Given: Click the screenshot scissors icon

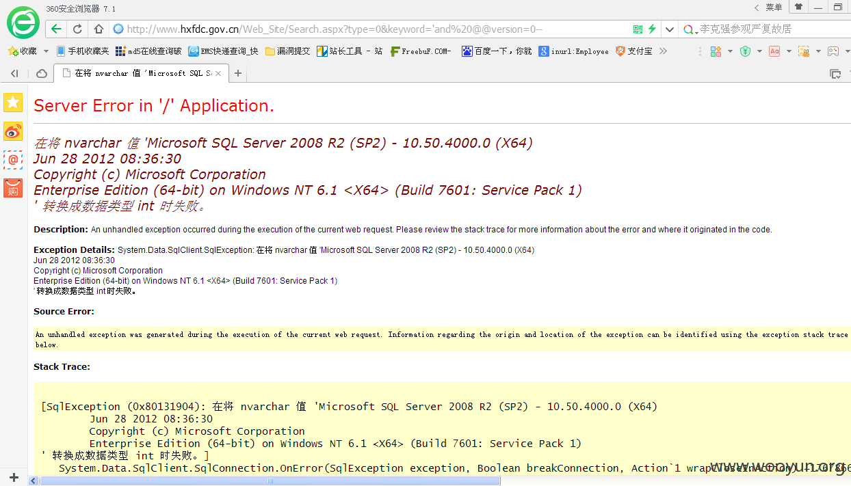Looking at the screenshot, I should (804, 51).
